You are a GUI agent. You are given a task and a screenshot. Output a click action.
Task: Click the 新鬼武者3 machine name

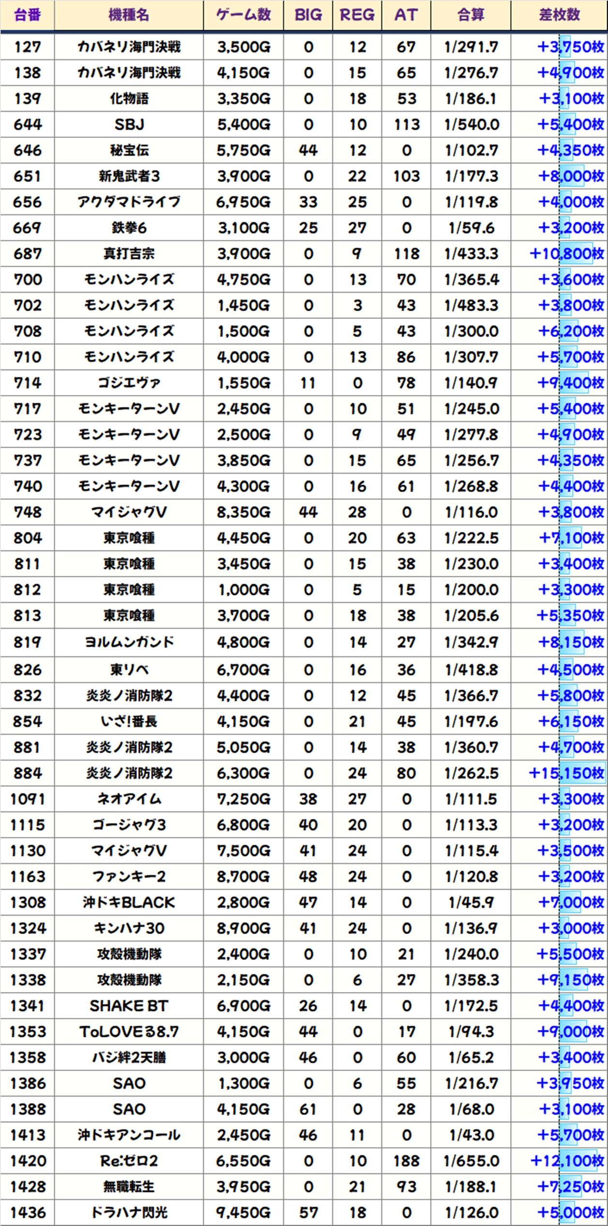point(129,176)
